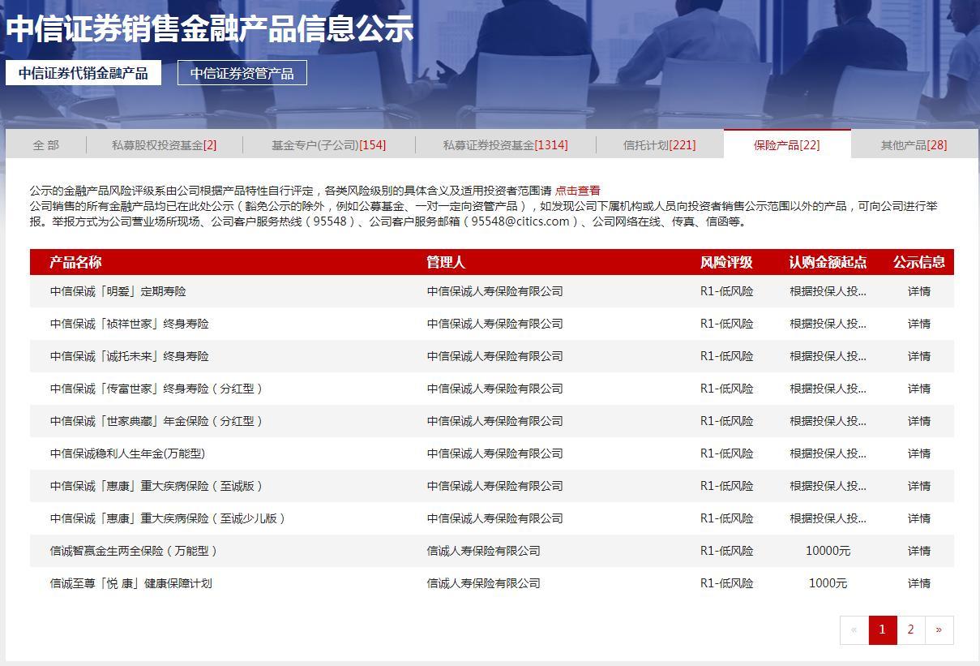Show 详情 for 信诚至尊「悦 康」健康保障计划
Viewport: 980px width, 666px height.
click(919, 583)
